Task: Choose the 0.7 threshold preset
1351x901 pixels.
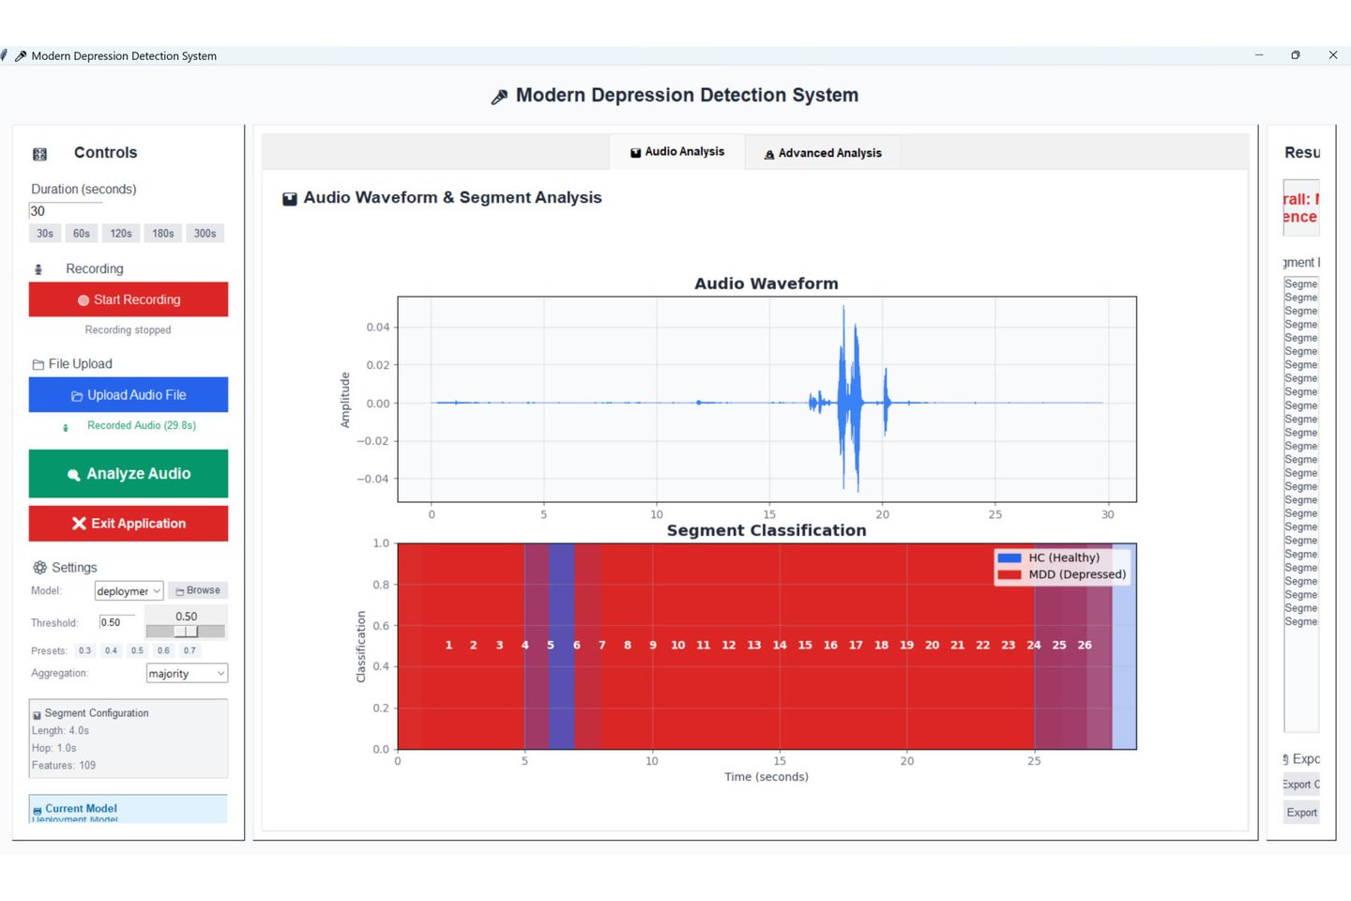Action: coord(190,650)
